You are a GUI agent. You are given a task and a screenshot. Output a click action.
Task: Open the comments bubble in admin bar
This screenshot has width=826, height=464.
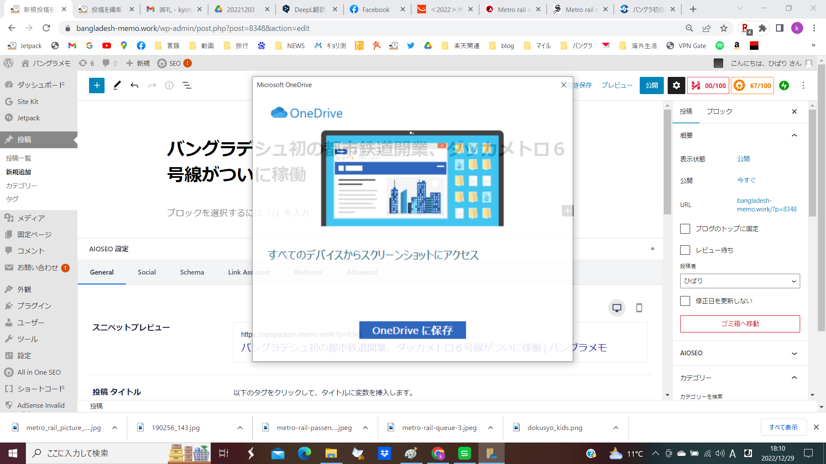[x=110, y=63]
